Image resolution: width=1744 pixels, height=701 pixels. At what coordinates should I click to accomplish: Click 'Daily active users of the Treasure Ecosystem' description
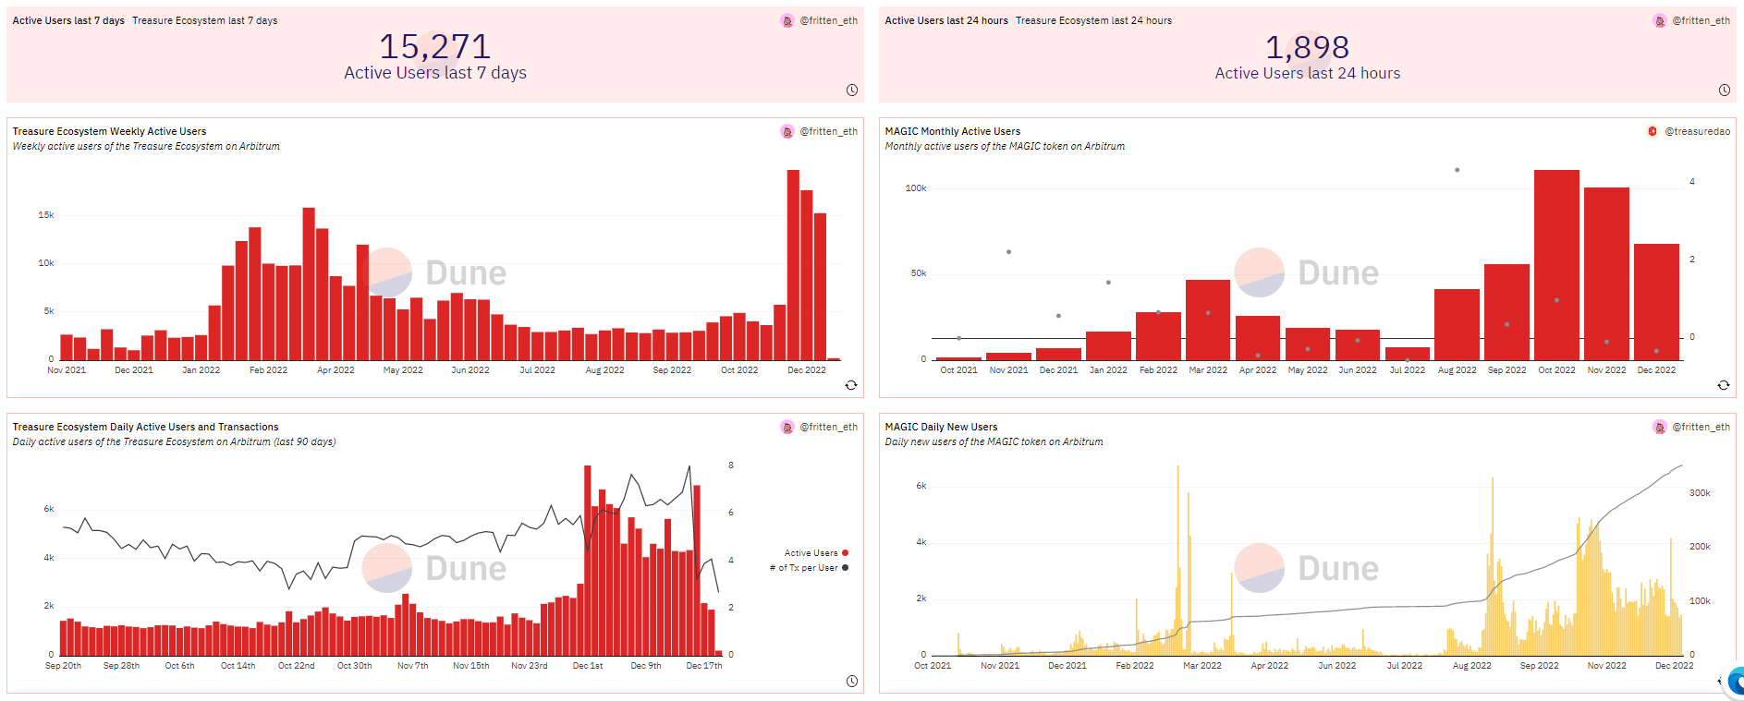coord(174,441)
